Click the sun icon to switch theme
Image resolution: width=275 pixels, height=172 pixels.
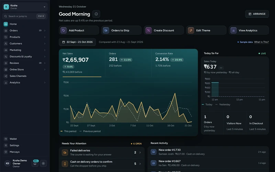click(43, 163)
